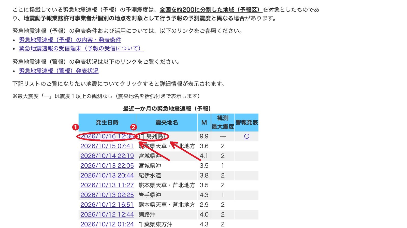Select epicenter cell in 2026/10/13 22:05 row
Image resolution: width=407 pixels, height=228 pixels.
pyautogui.click(x=167, y=166)
